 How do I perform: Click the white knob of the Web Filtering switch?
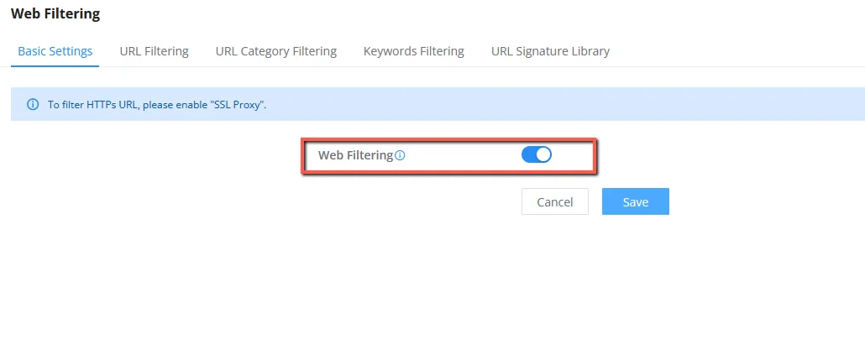tap(543, 155)
